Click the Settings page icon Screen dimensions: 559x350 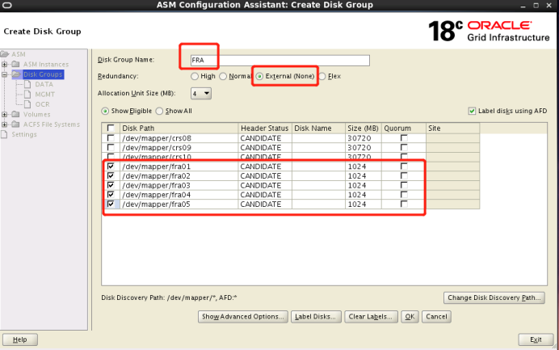(4, 134)
